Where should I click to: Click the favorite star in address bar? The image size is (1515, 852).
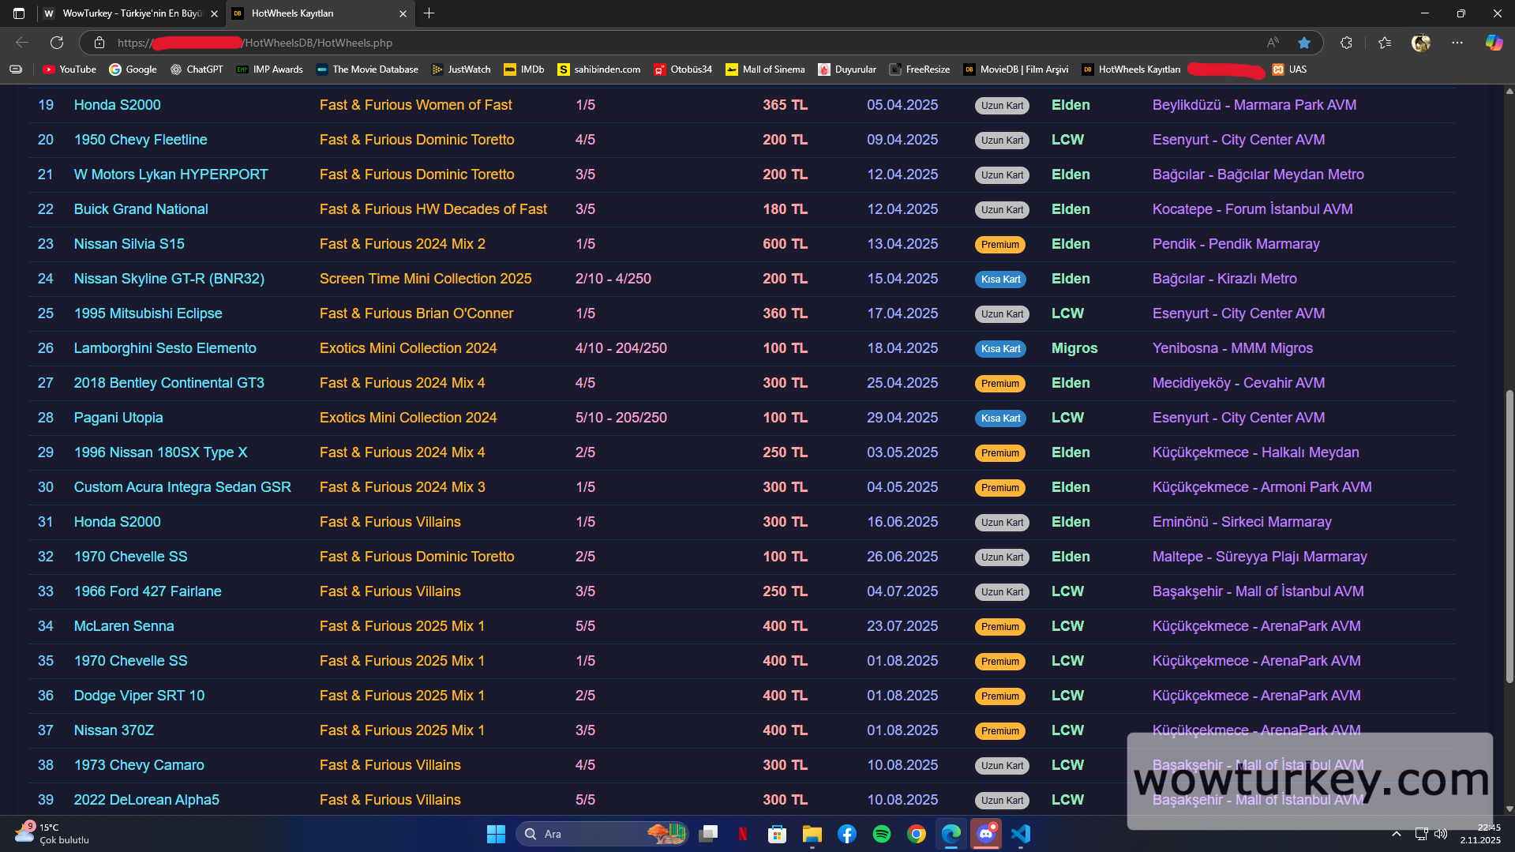[x=1303, y=43]
